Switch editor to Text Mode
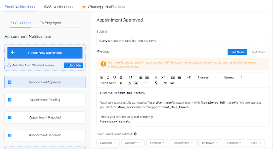Image resolution: width=273 pixels, height=150 pixels. (x=237, y=52)
